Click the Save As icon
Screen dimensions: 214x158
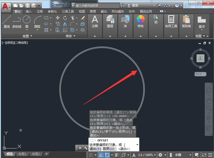tap(34, 6)
